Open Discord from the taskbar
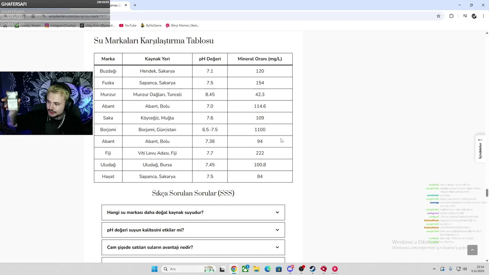Screen dimensions: 489x275 tap(290, 269)
